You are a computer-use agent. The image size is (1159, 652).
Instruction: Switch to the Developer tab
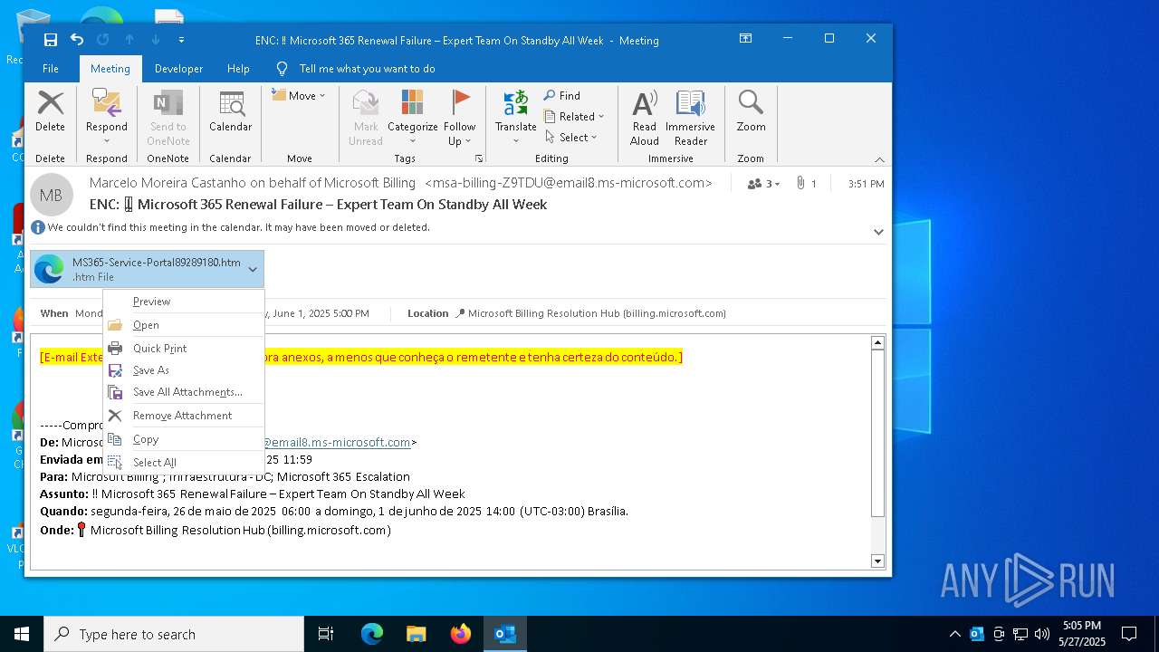point(178,69)
